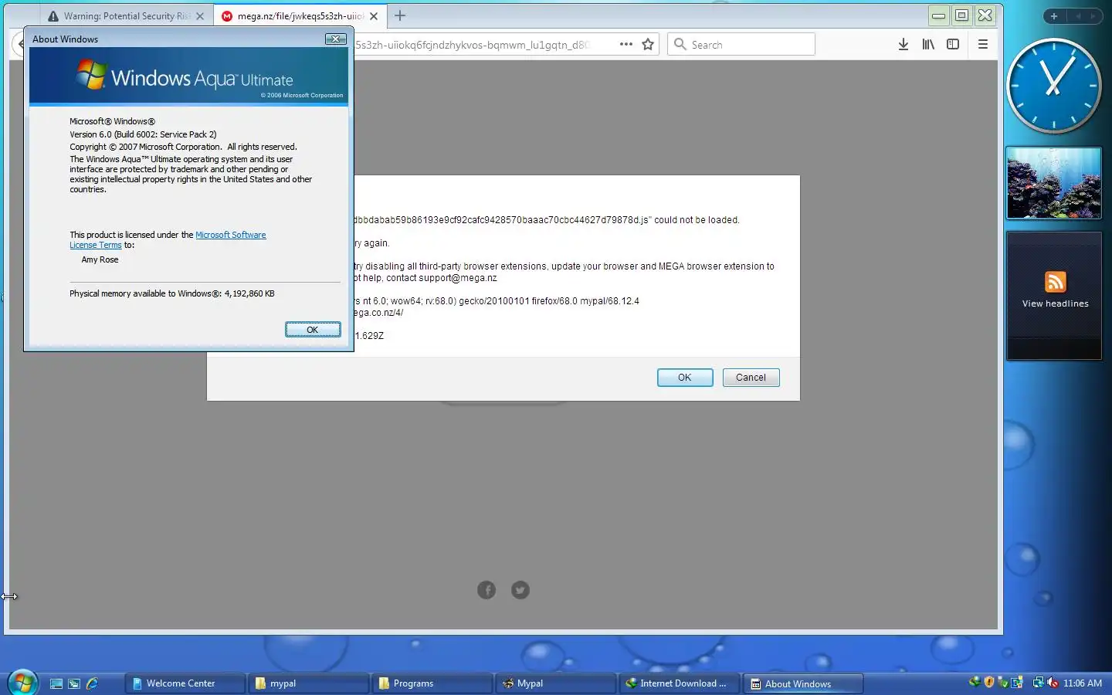Close the About Windows dialog with X
The image size is (1112, 695).
(x=335, y=39)
